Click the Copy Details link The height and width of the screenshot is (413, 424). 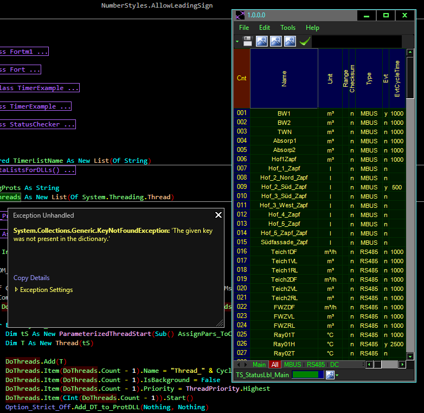(x=31, y=278)
